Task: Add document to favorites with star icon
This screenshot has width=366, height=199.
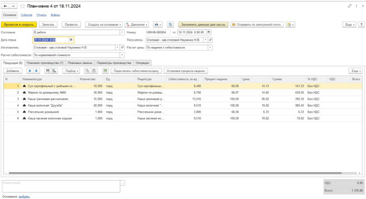Action: click(22, 6)
